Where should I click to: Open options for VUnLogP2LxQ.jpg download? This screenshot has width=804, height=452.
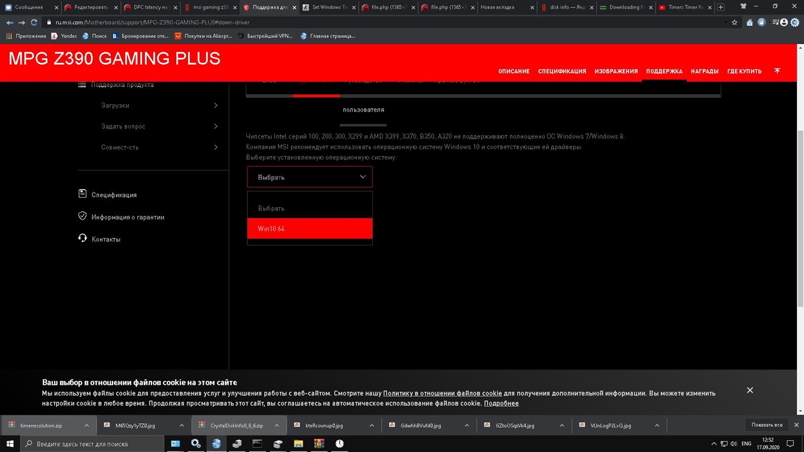coord(657,425)
